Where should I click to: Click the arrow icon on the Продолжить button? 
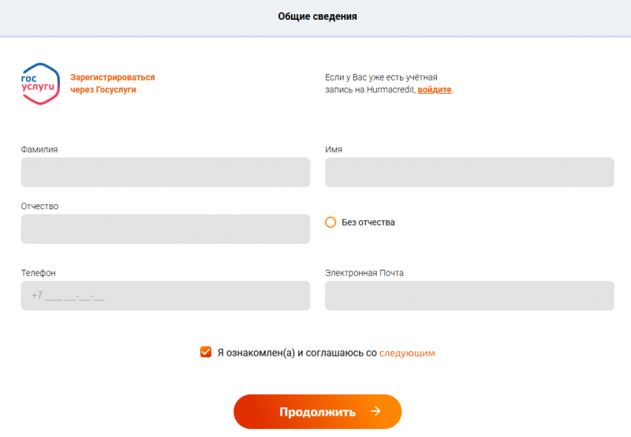point(376,412)
